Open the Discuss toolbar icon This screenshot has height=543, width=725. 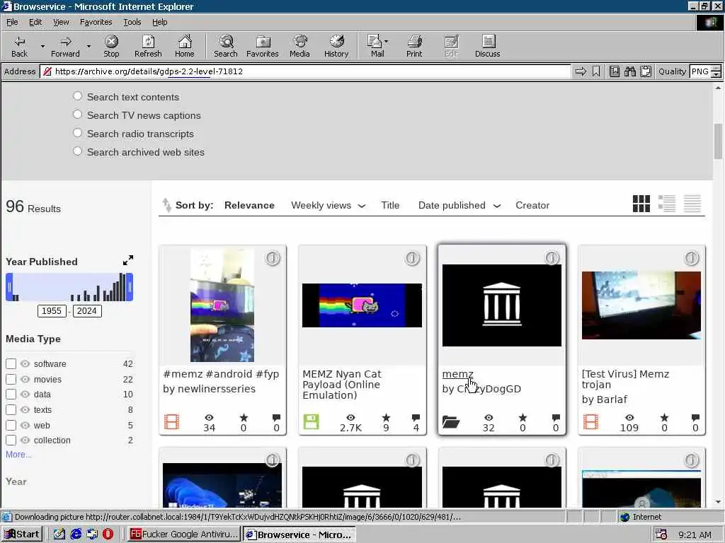[x=487, y=47]
